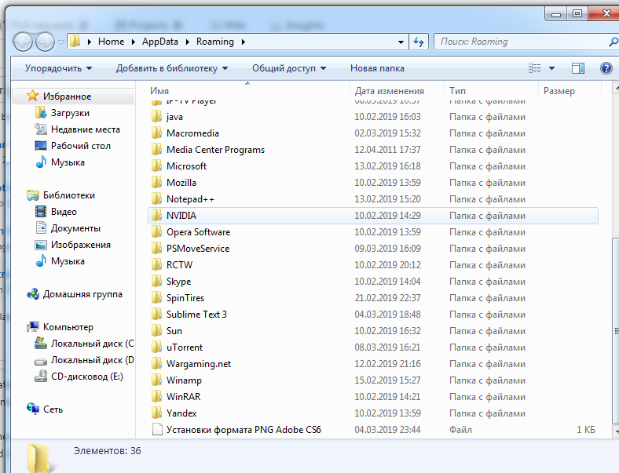Expand the arrow after Roaming breadcrumb
The image size is (619, 473).
(x=244, y=42)
